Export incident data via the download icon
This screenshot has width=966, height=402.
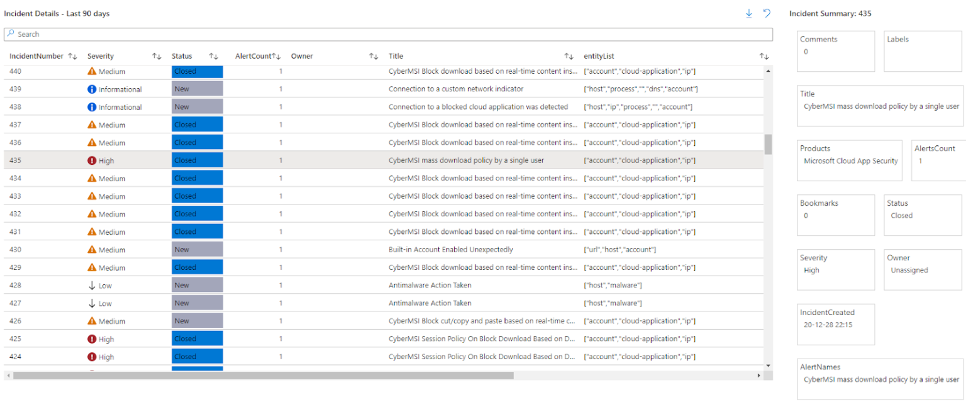[748, 13]
